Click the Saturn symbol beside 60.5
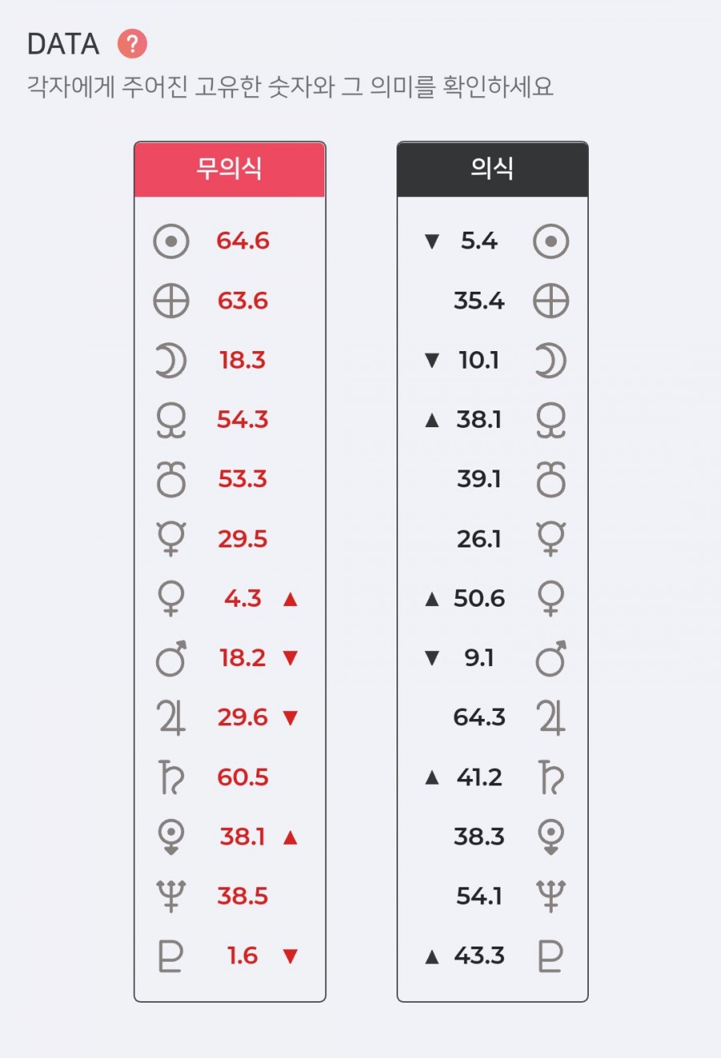The image size is (721, 1058). (171, 777)
